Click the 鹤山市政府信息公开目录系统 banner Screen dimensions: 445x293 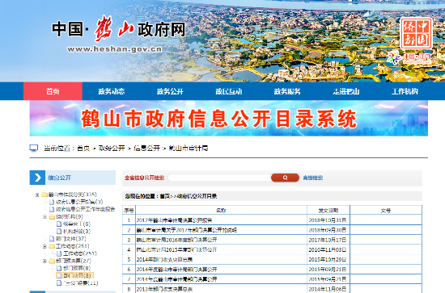(229, 119)
